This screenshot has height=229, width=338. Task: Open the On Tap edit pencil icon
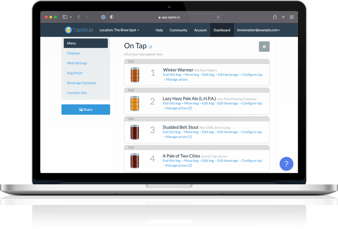(151, 47)
